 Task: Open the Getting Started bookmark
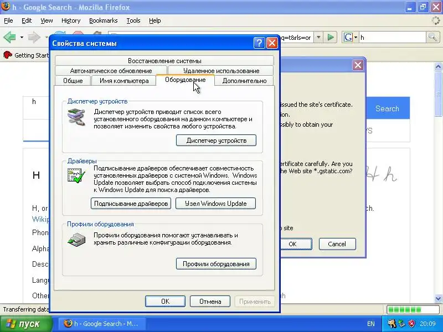coord(26,55)
